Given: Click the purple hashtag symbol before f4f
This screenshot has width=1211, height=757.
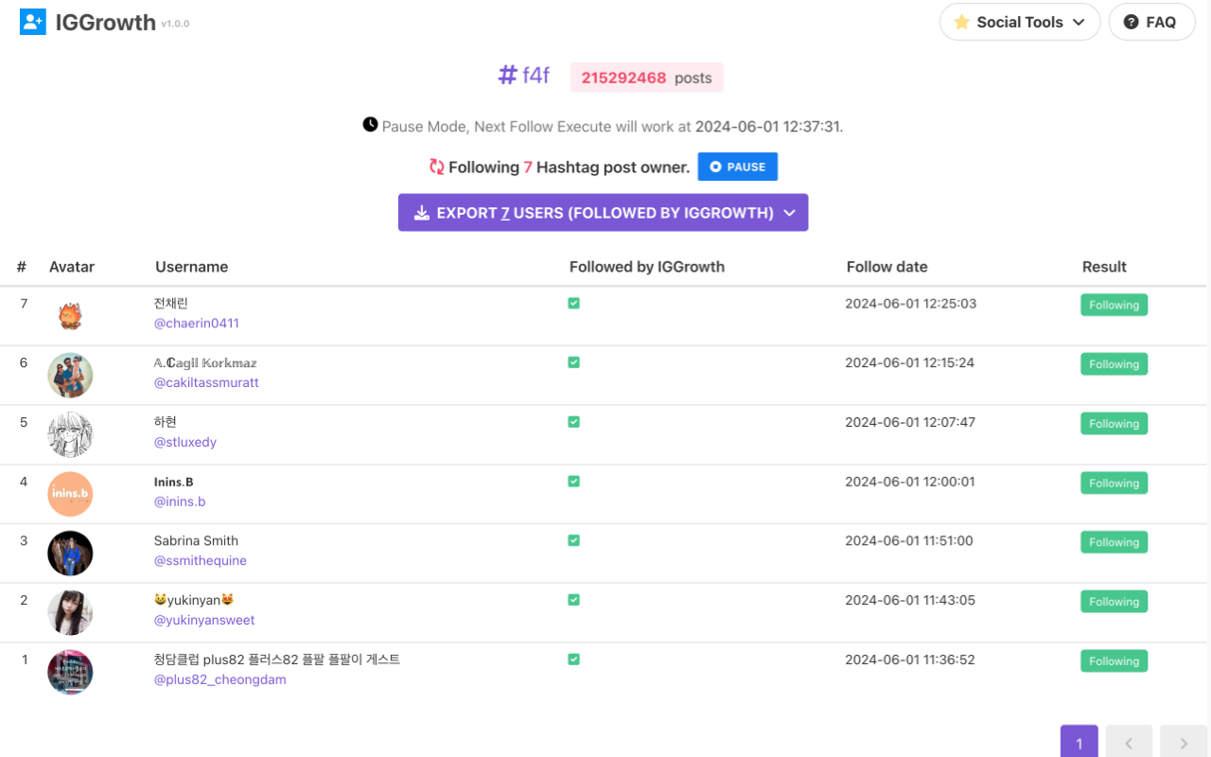Looking at the screenshot, I should click(505, 75).
